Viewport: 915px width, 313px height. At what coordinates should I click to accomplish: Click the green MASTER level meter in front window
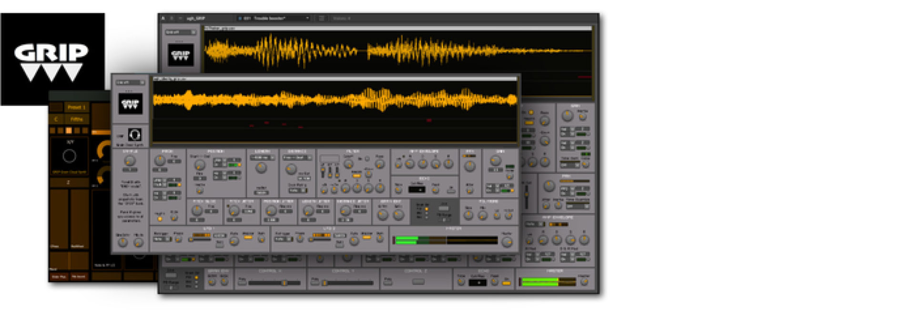click(445, 240)
